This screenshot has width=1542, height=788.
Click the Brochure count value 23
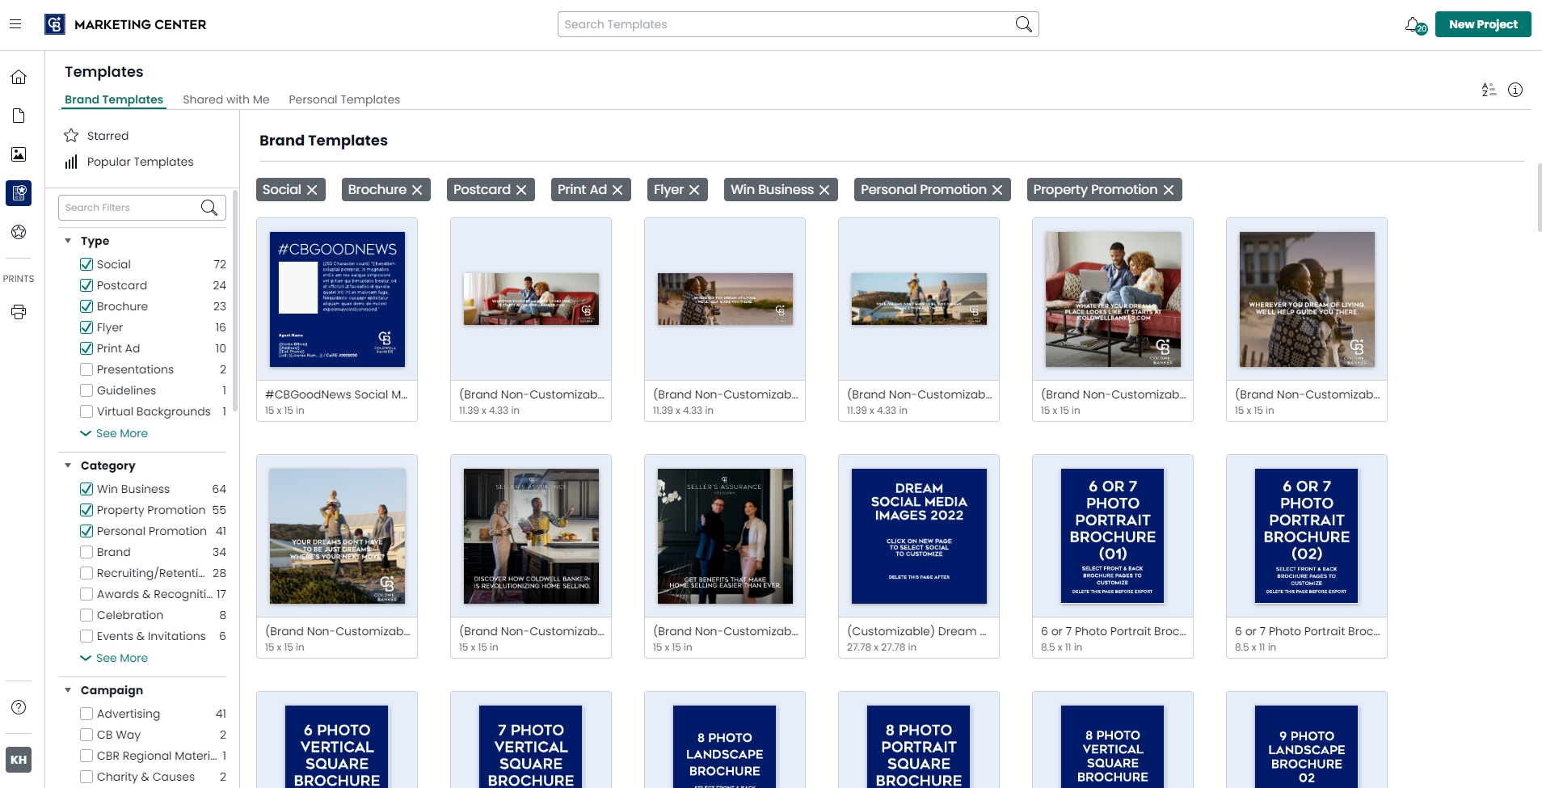point(220,306)
